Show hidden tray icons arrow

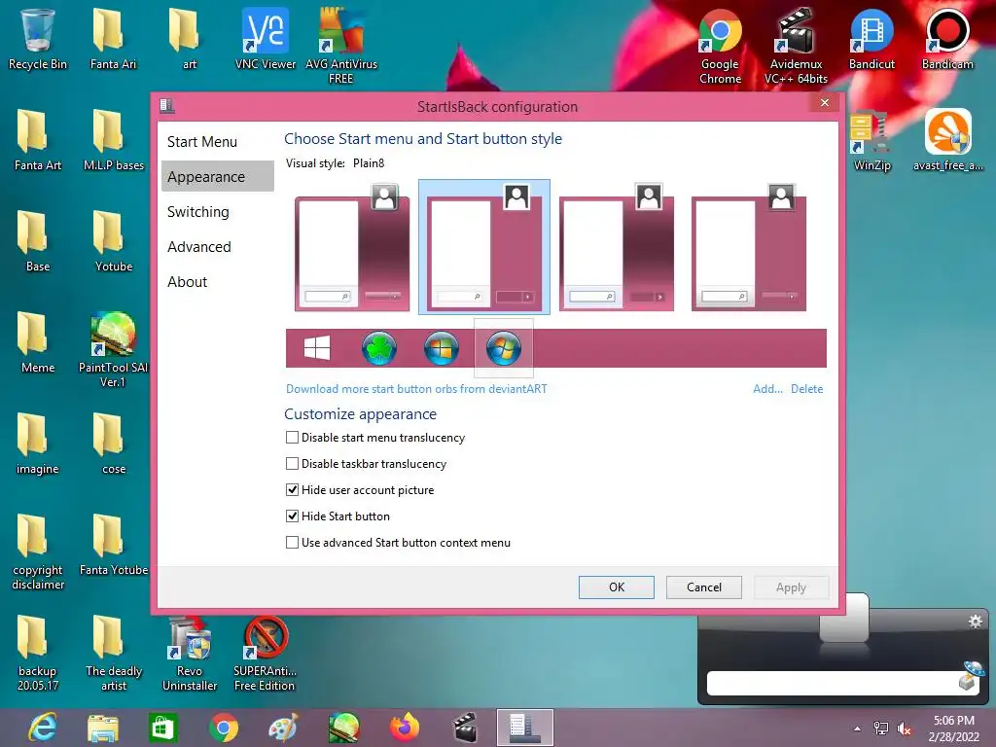(x=858, y=729)
